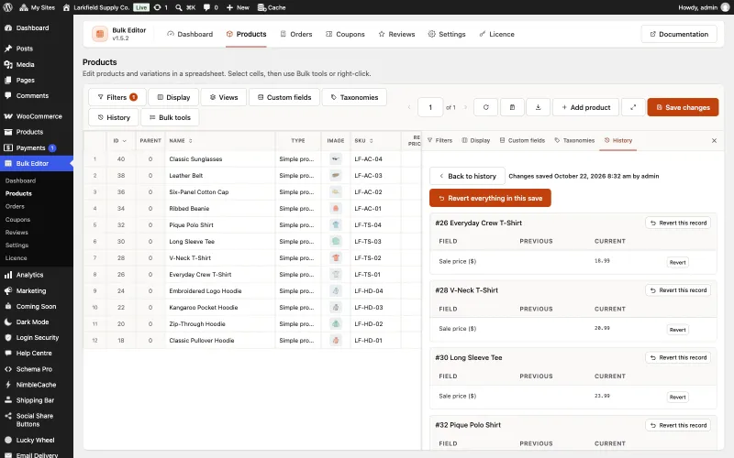
Task: Open Analytics in the sidebar
Action: pyautogui.click(x=29, y=275)
